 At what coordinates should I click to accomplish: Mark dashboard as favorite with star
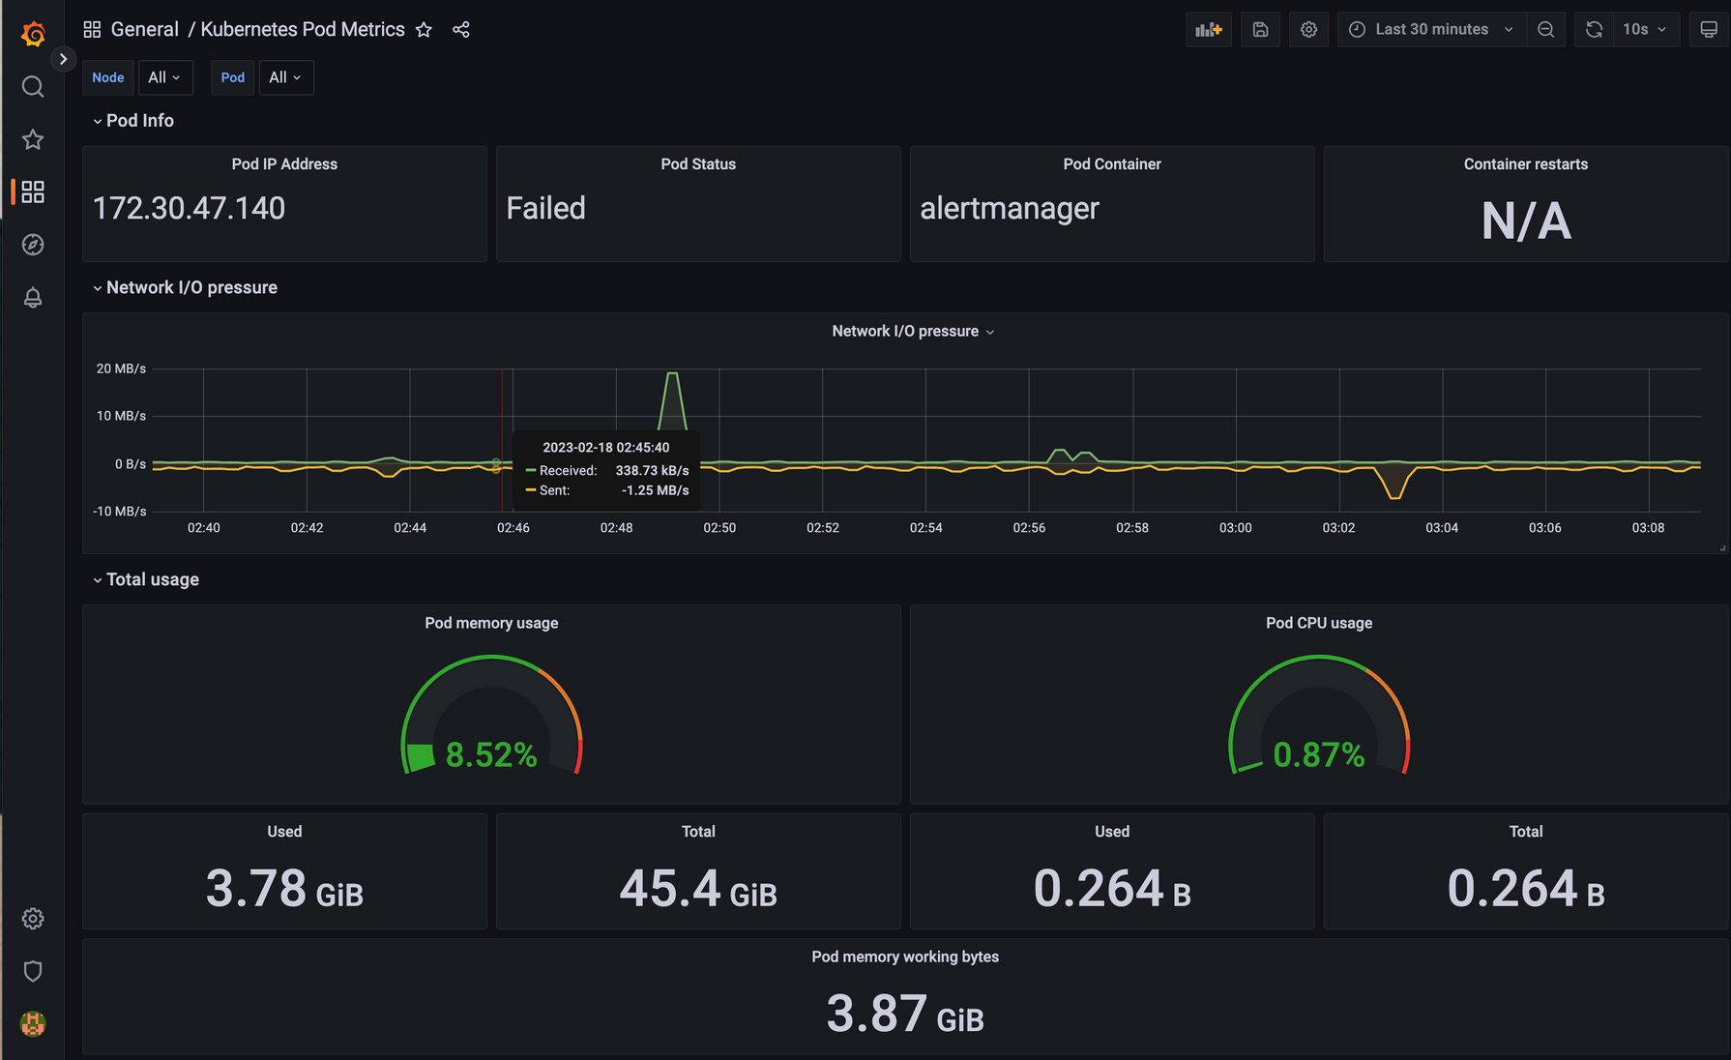(x=424, y=30)
